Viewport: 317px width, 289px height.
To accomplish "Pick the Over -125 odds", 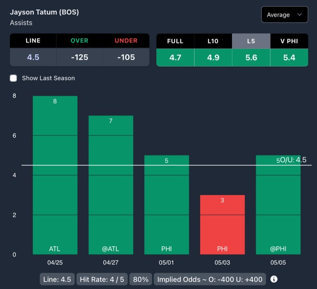I will 80,57.
